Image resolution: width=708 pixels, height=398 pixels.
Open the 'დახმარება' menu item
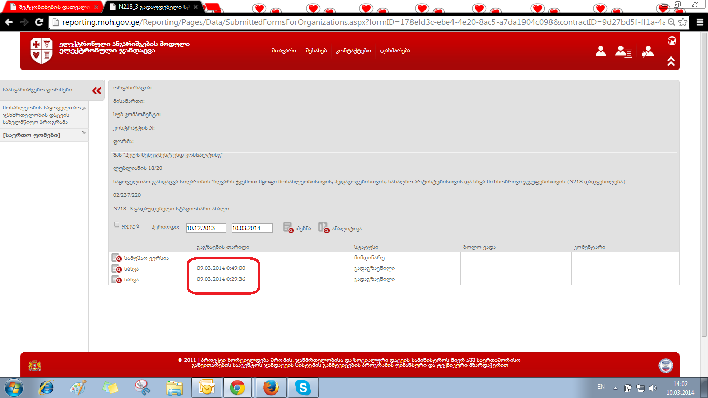[395, 51]
